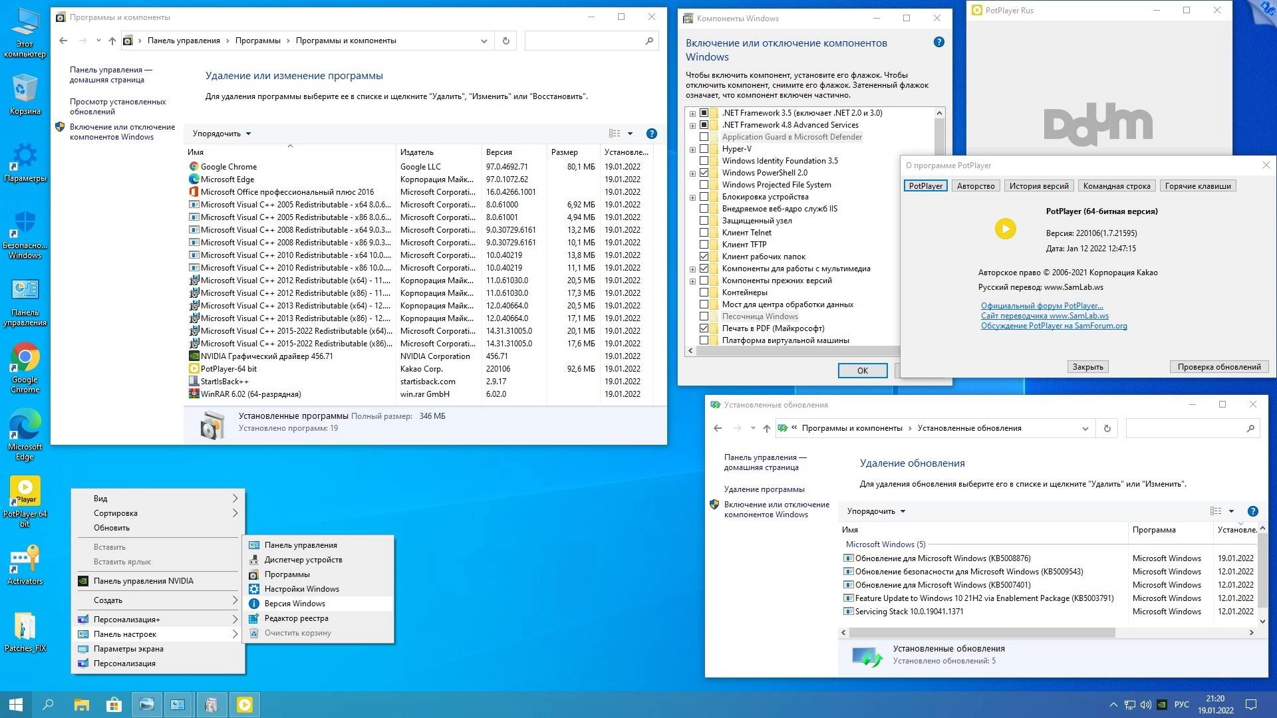Enable the Hyper-V checkbox
1277x718 pixels.
[x=704, y=149]
